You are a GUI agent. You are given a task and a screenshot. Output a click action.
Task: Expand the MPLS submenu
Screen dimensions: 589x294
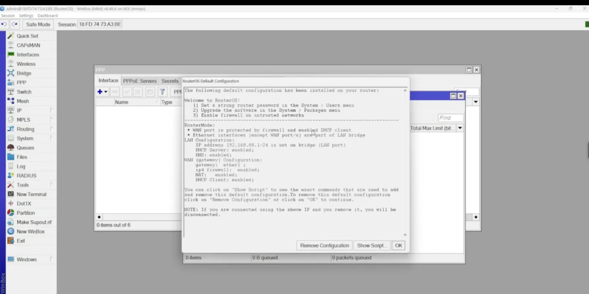pyautogui.click(x=51, y=120)
